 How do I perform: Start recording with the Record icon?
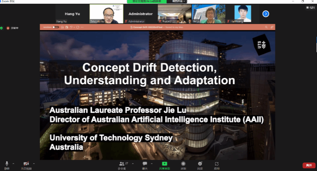[x=183, y=164]
